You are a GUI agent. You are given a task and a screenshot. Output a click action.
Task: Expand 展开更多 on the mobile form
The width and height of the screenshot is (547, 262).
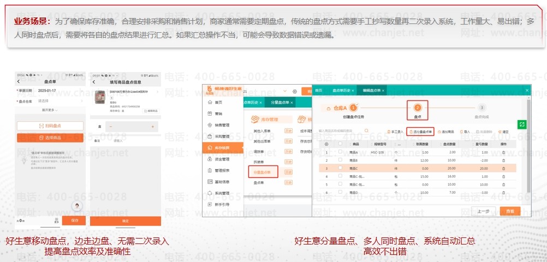tap(50, 111)
